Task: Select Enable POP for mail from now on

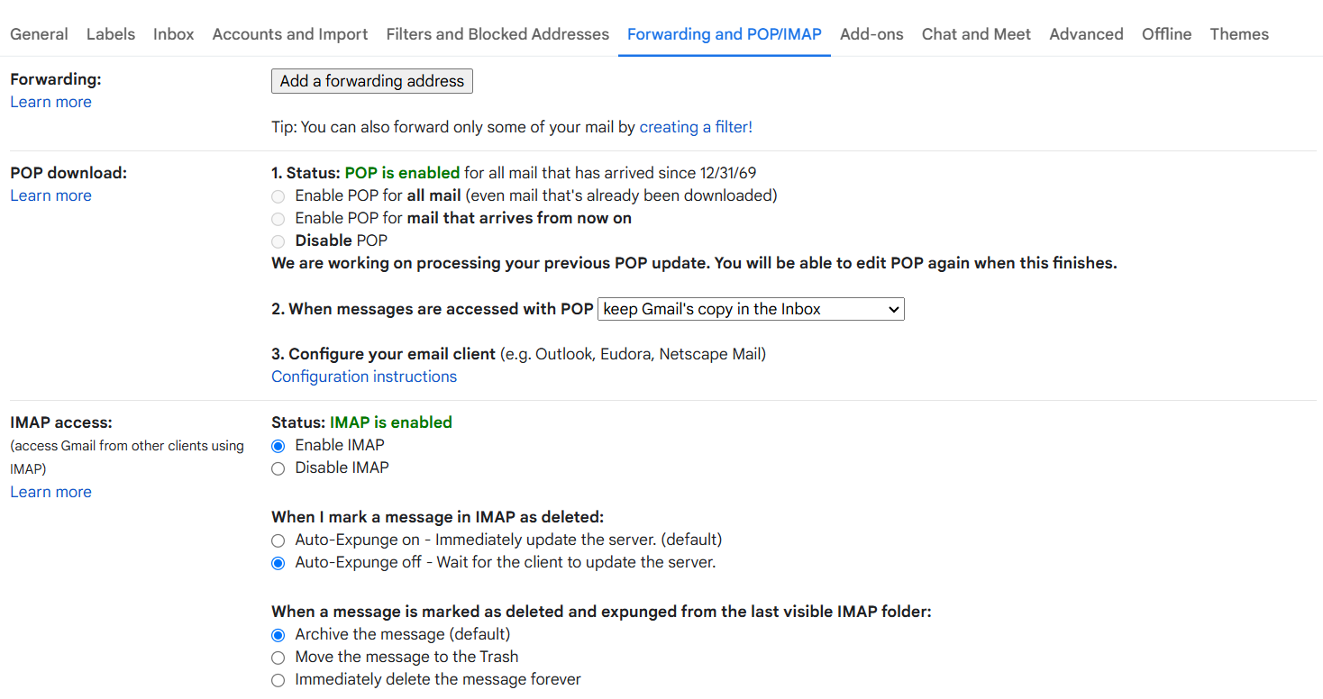Action: [278, 218]
